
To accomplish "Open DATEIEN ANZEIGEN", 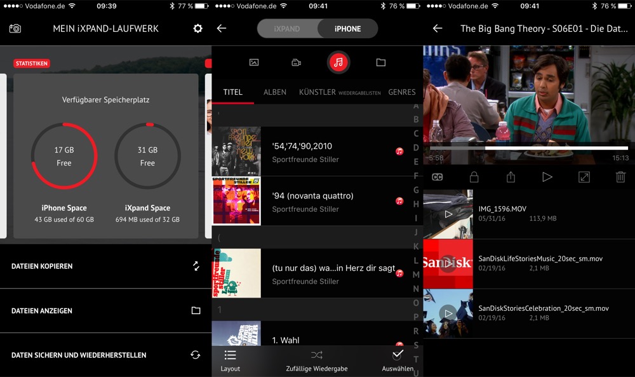I will [x=105, y=311].
